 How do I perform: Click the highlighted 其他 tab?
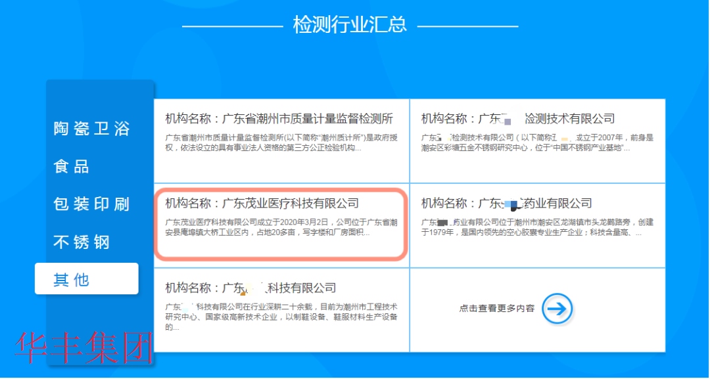(87, 279)
